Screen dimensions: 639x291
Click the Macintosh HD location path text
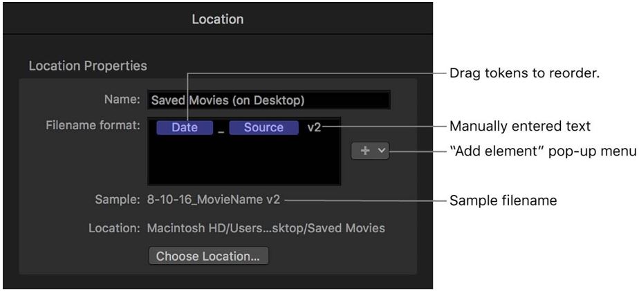[266, 228]
